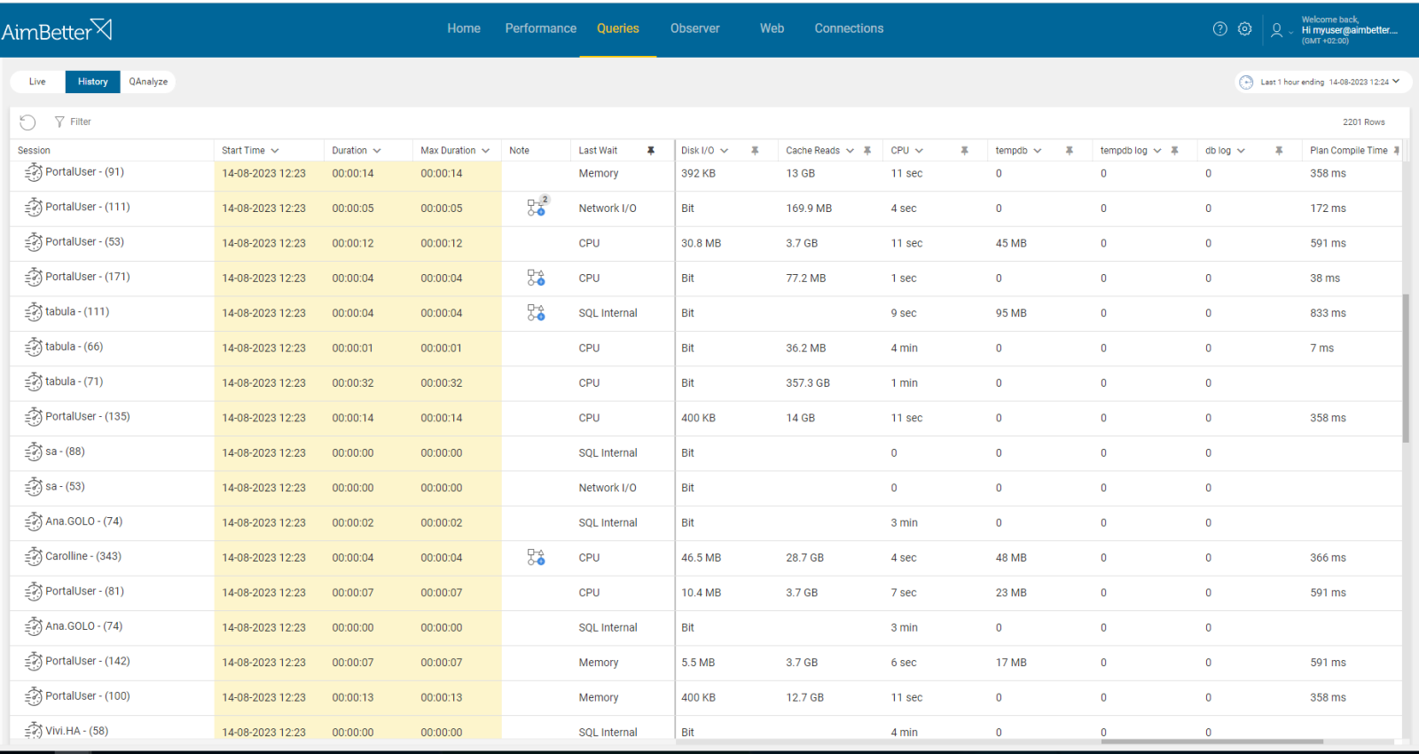Click the session icon for tabula - (66)
Screen dimensions: 1419x754
[34, 347]
